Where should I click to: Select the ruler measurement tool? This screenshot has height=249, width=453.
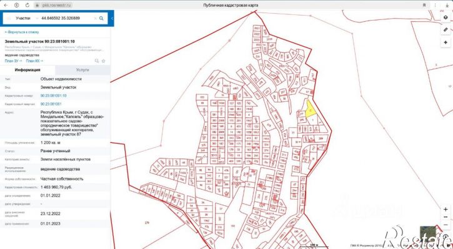click(446, 30)
